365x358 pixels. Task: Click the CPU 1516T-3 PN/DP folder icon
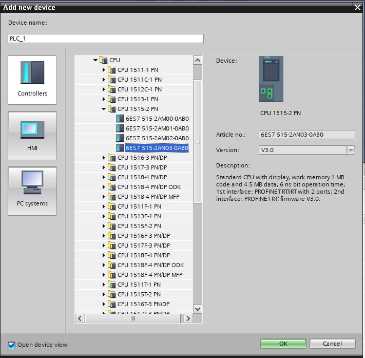(x=112, y=305)
